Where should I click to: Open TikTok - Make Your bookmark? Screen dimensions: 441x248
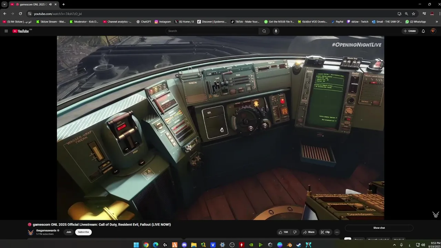point(245,22)
